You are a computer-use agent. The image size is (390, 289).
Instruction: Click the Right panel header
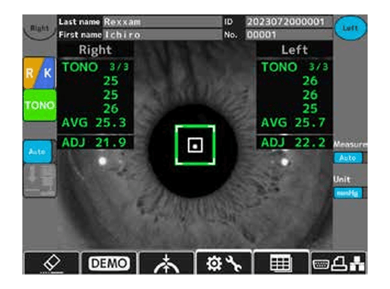pyautogui.click(x=95, y=50)
